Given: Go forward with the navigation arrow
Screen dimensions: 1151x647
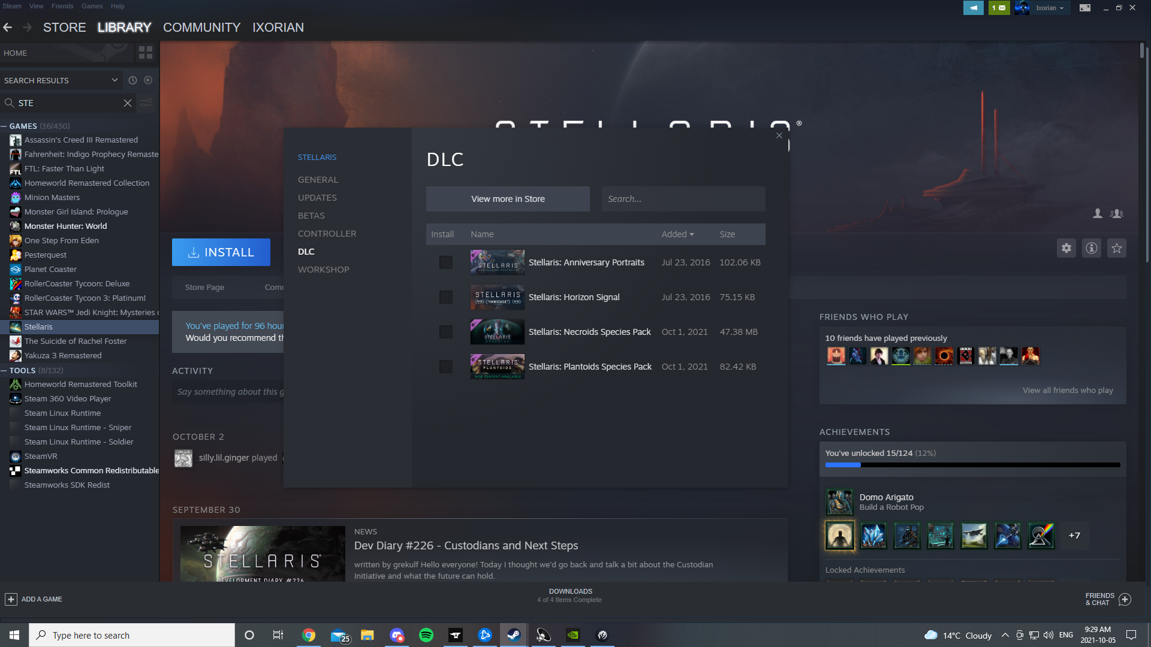Looking at the screenshot, I should 27,28.
